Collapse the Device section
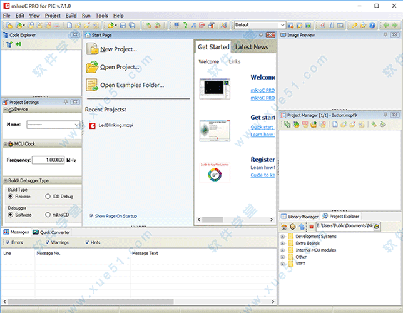The width and height of the screenshot is (403, 313). coord(5,110)
